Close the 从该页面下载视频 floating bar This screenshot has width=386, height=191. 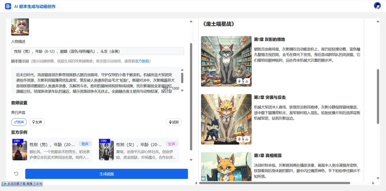click(x=41, y=183)
